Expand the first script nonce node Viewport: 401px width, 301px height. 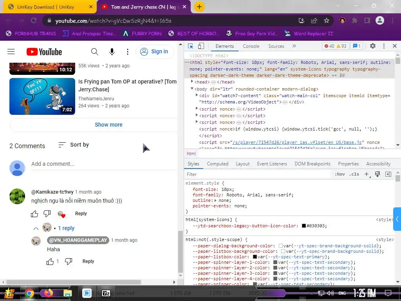[197, 109]
